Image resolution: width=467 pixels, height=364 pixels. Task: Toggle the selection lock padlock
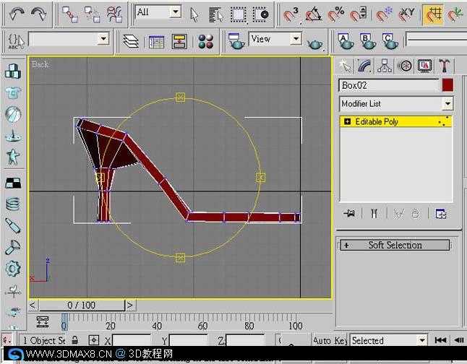point(74,339)
